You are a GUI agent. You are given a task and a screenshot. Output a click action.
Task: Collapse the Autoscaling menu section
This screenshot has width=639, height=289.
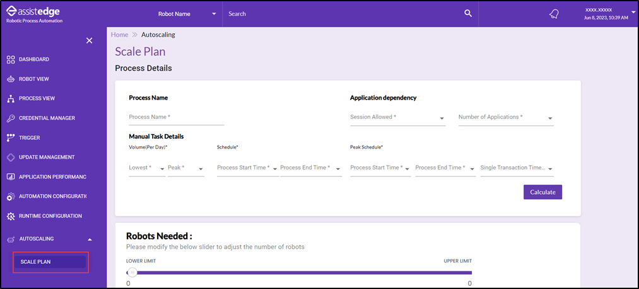(89, 239)
